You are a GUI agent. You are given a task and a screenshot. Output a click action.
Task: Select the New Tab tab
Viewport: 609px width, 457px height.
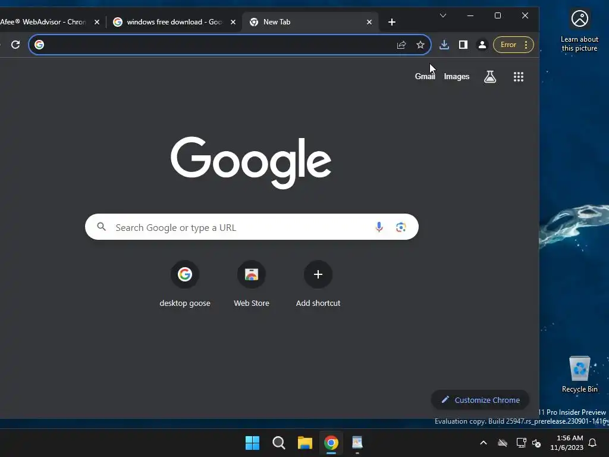point(310,22)
